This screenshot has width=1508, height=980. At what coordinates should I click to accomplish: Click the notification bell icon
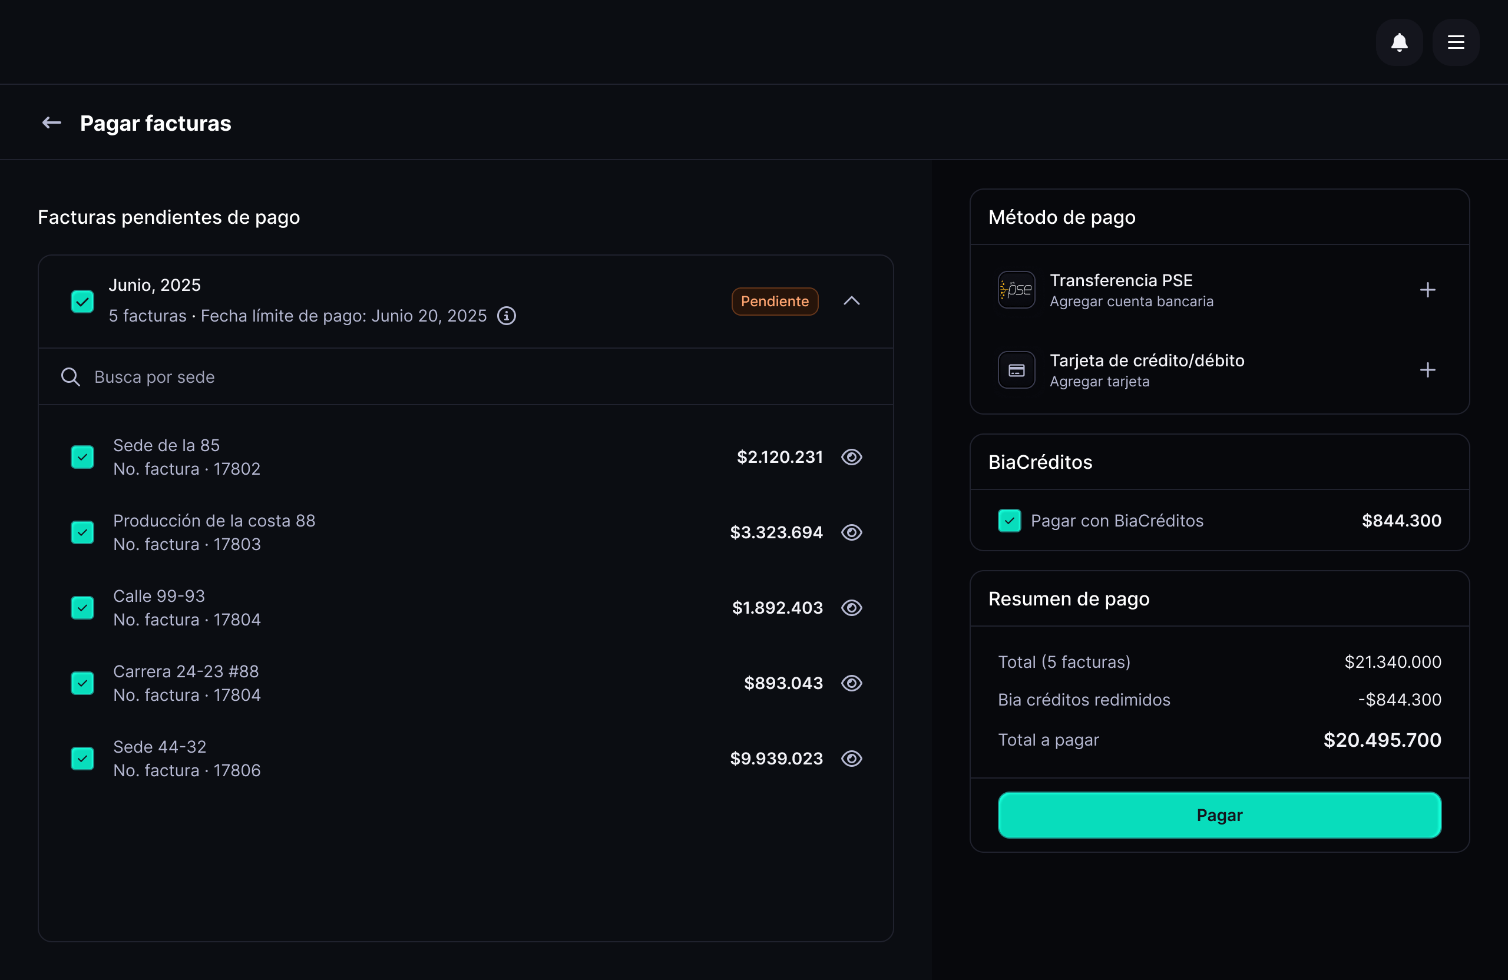pos(1399,42)
